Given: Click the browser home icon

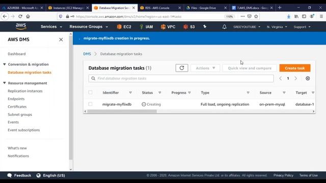Looking at the screenshot, I should 28,16.
